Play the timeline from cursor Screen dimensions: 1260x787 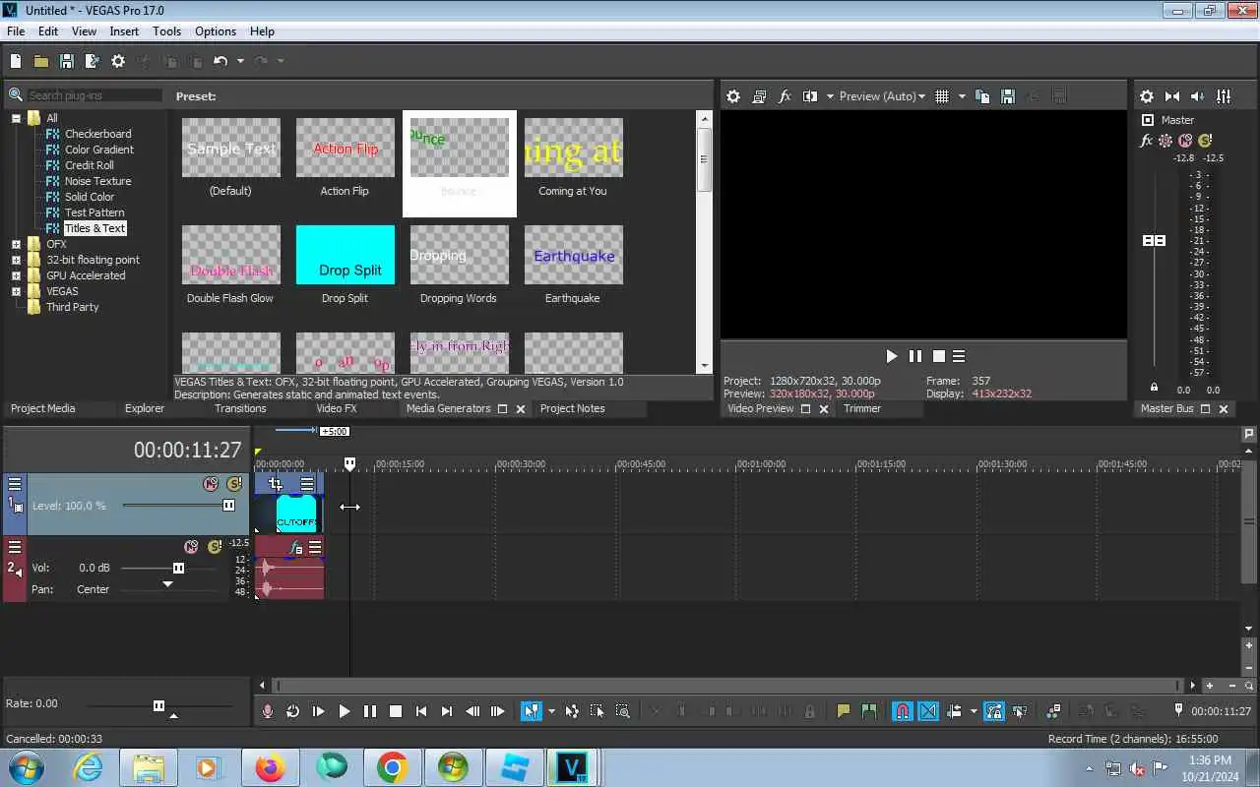coord(344,711)
